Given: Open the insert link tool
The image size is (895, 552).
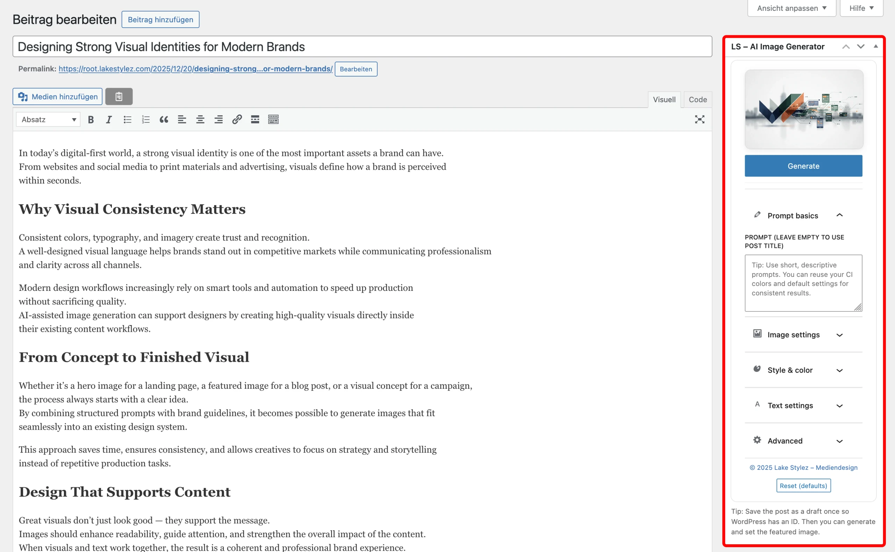Looking at the screenshot, I should 237,119.
